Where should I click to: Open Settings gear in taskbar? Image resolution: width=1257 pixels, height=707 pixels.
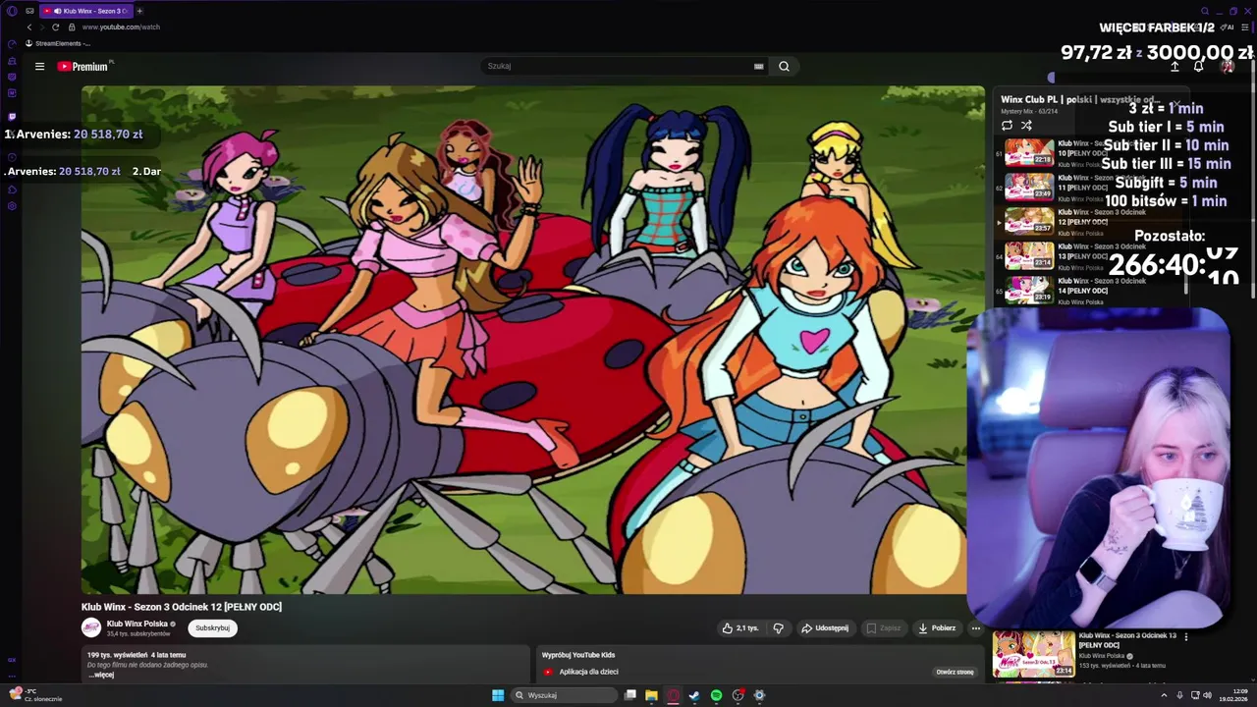759,695
